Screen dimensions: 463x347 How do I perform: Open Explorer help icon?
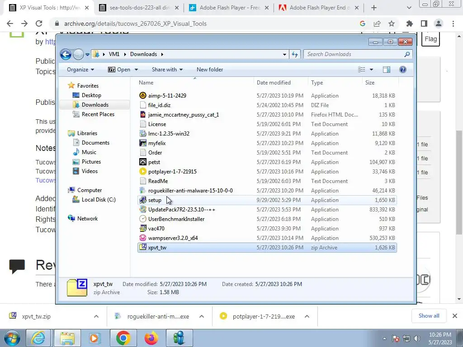(403, 70)
